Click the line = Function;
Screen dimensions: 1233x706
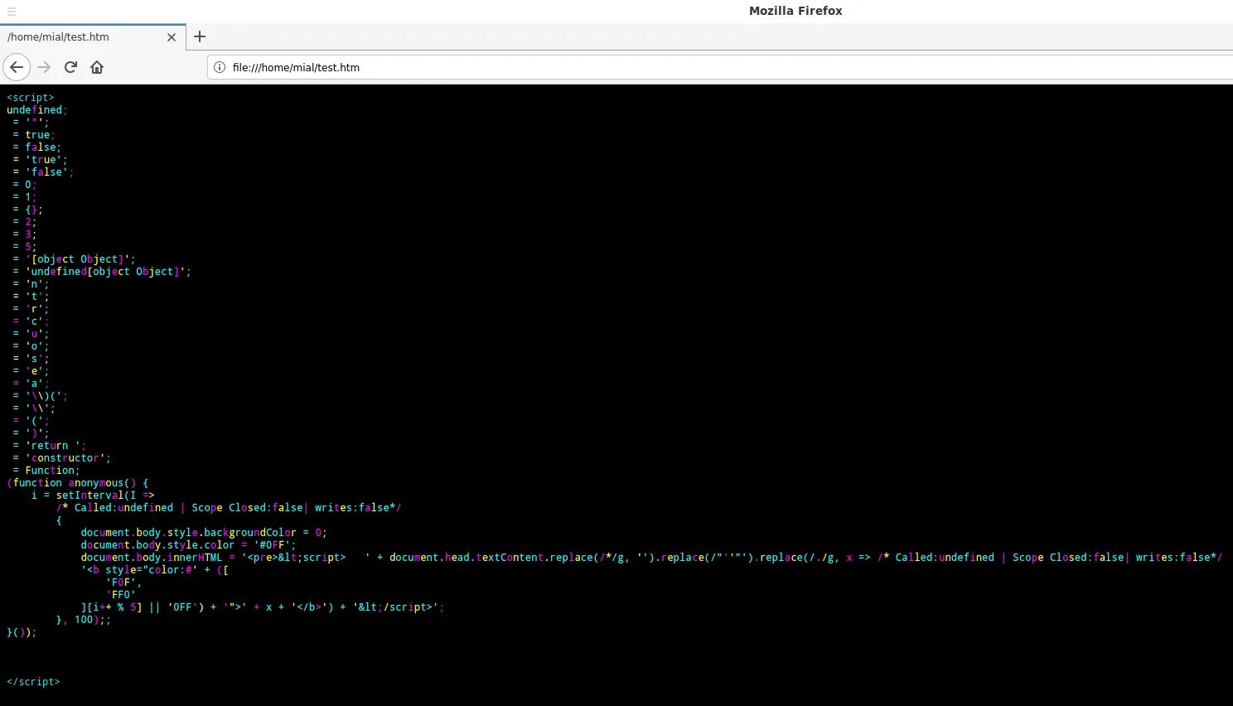46,471
